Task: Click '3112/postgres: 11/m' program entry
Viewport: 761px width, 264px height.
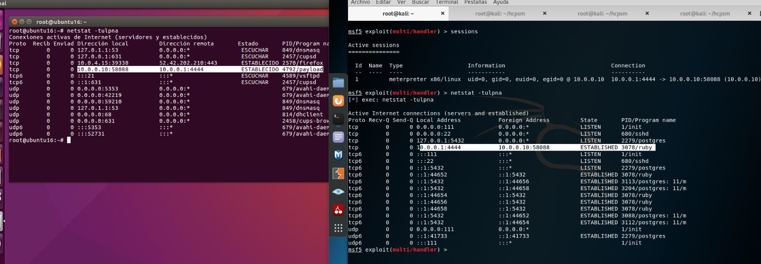Action: (654, 222)
